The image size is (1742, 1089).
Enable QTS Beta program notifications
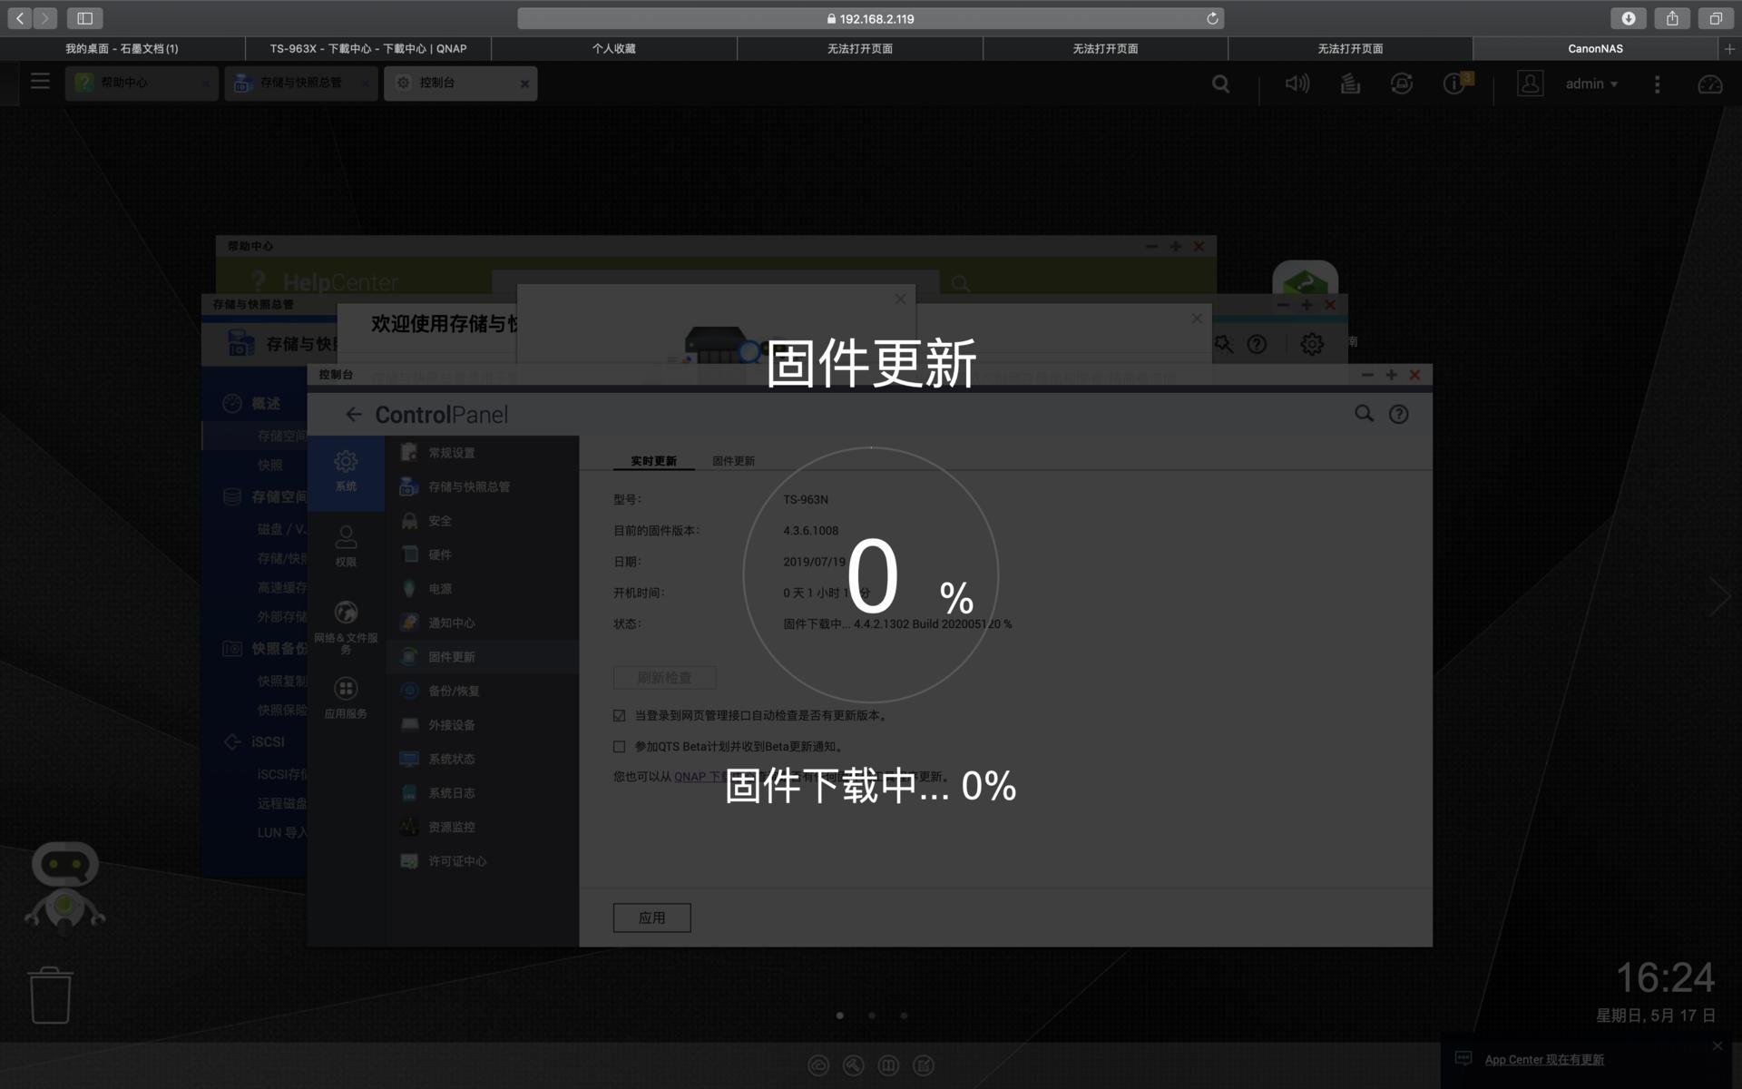[620, 746]
